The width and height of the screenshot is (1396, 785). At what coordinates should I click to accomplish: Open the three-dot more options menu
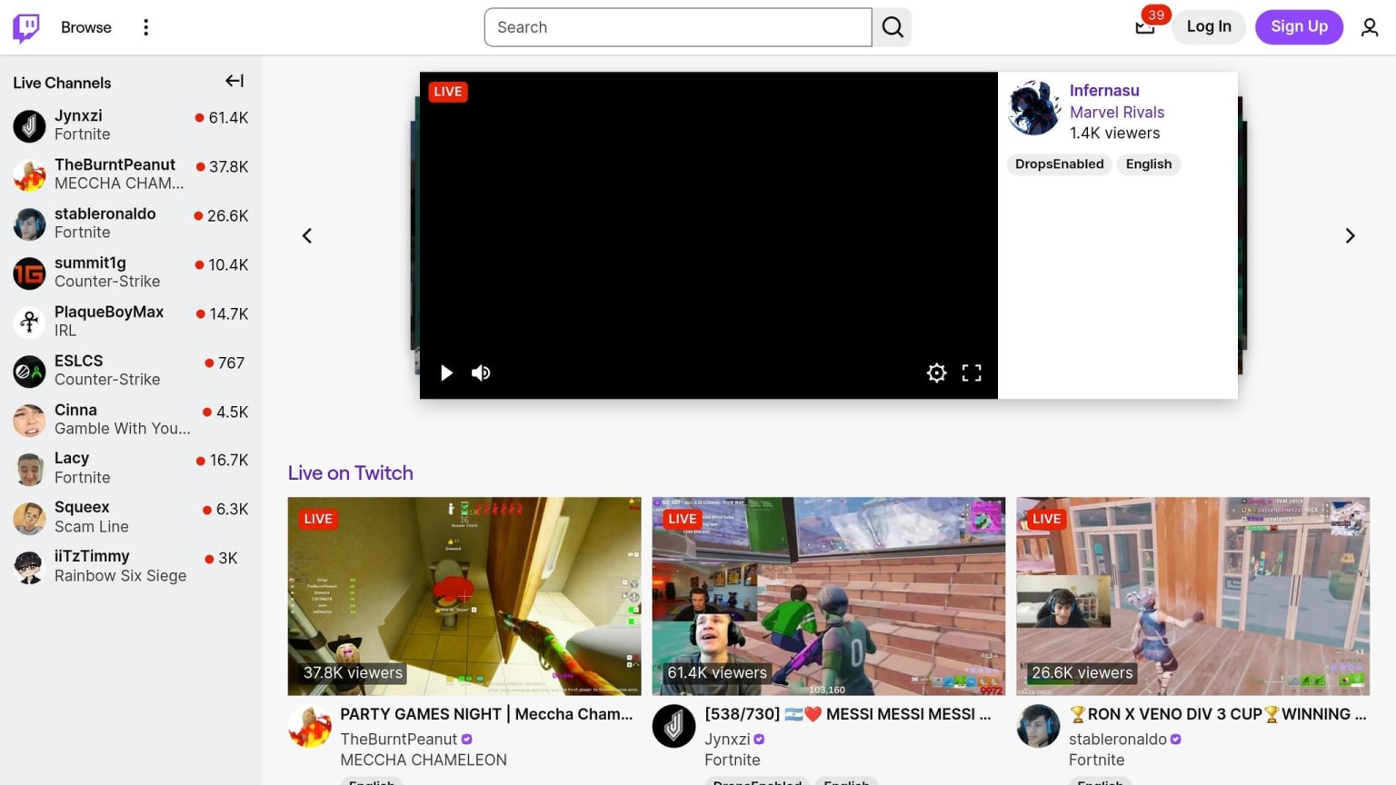(145, 27)
